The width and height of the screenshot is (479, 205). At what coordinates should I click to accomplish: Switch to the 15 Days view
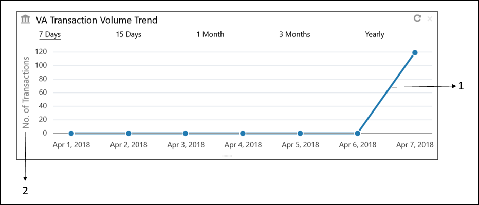(128, 34)
